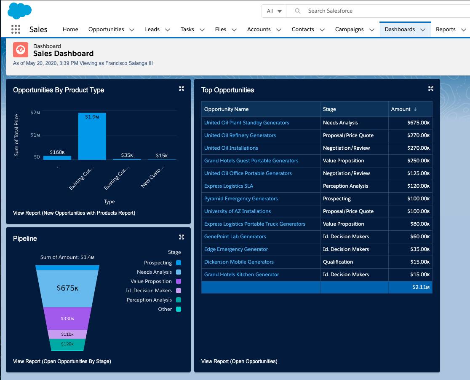This screenshot has width=470, height=380.
Task: Switch to the Opportunities tab
Action: [106, 30]
